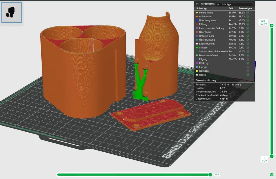276x179 pixels.
Task: Click the bottom layer label 1 0,20
Action: 264,159
